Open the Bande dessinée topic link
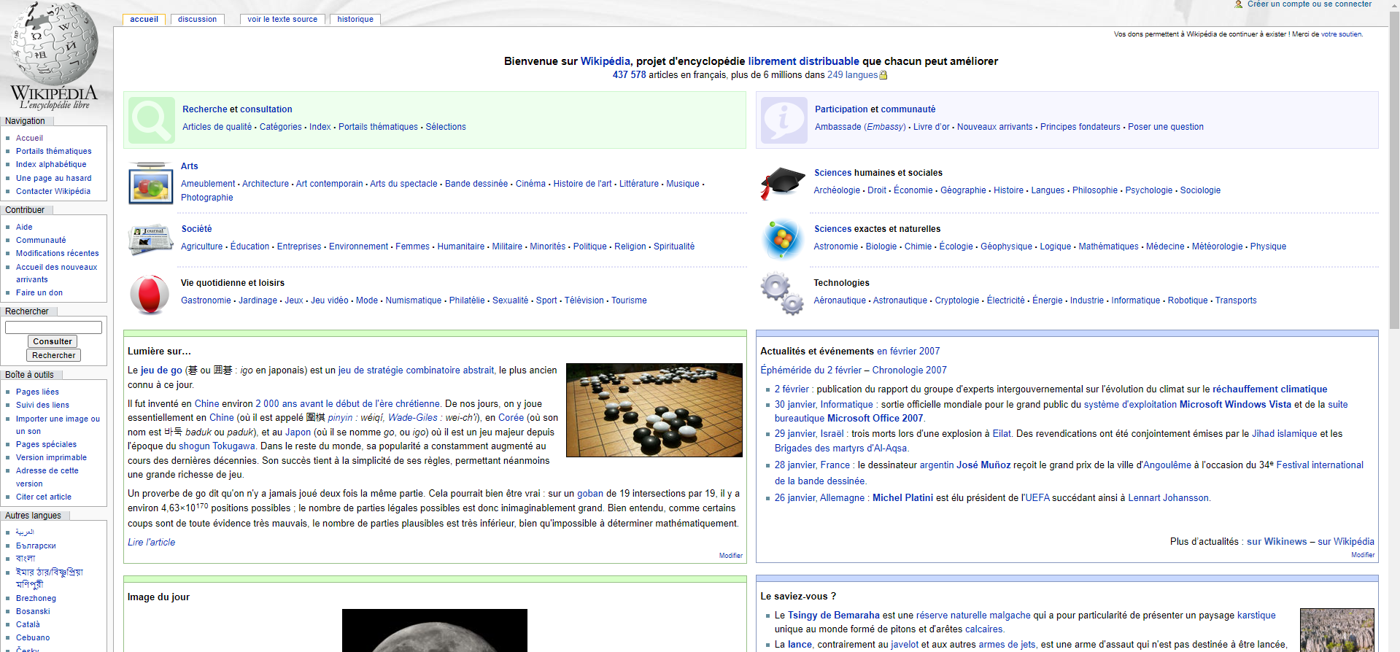 [x=476, y=184]
